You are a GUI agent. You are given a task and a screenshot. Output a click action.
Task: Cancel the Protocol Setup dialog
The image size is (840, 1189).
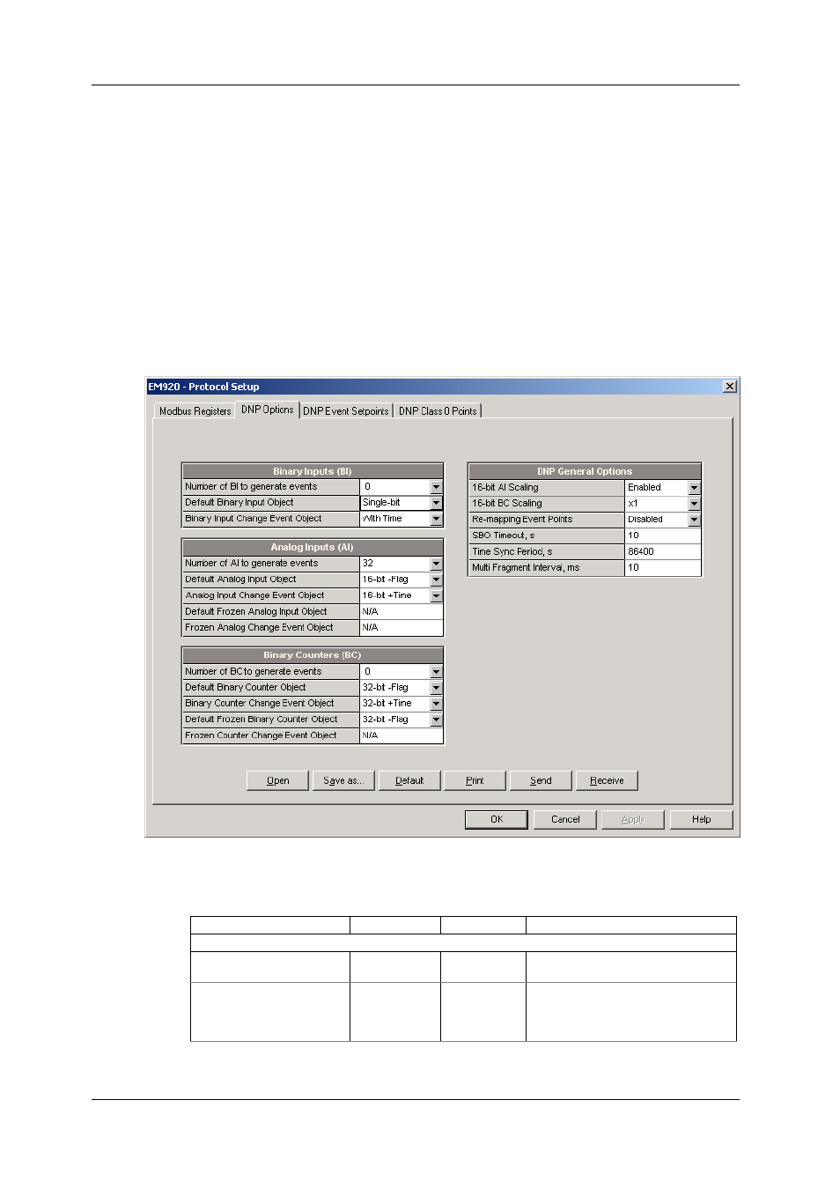(565, 819)
